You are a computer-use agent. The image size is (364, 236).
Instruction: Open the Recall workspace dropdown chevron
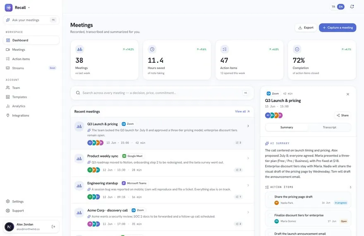[29, 7]
